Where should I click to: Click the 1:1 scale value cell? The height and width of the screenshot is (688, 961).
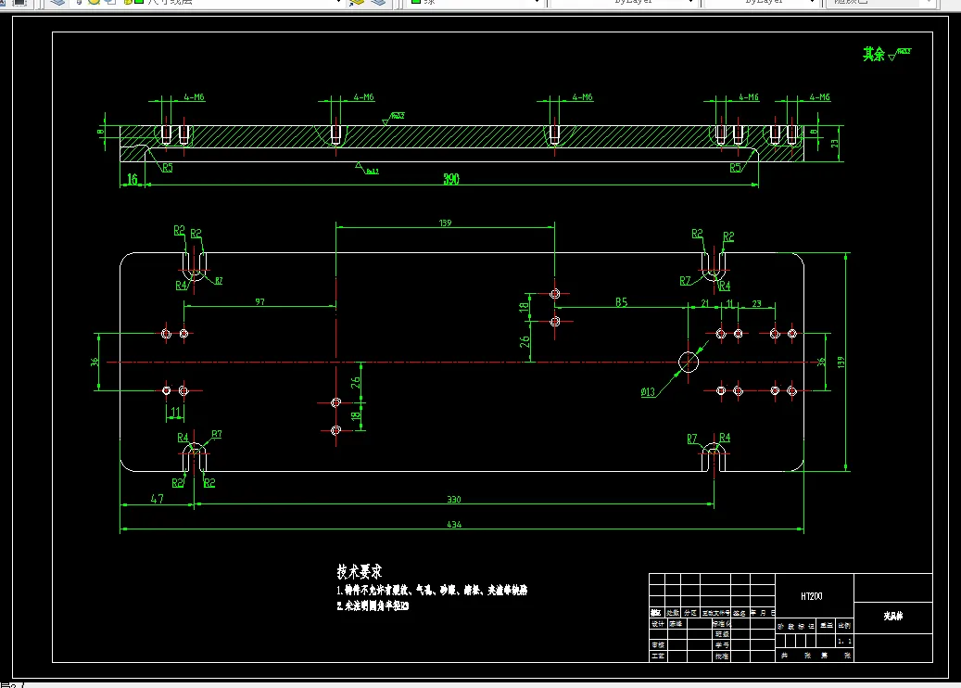[x=844, y=641]
